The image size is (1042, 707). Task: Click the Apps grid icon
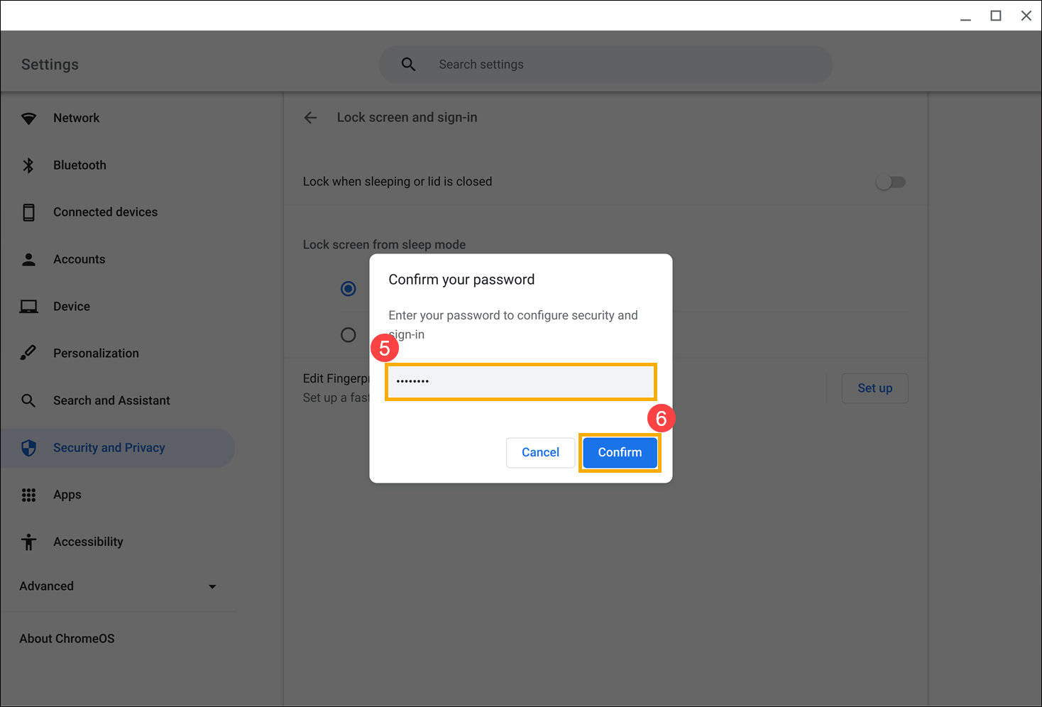28,495
